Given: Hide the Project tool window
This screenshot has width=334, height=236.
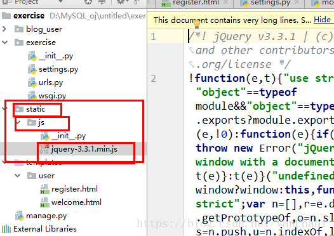Looking at the screenshot, I should 137,2.
